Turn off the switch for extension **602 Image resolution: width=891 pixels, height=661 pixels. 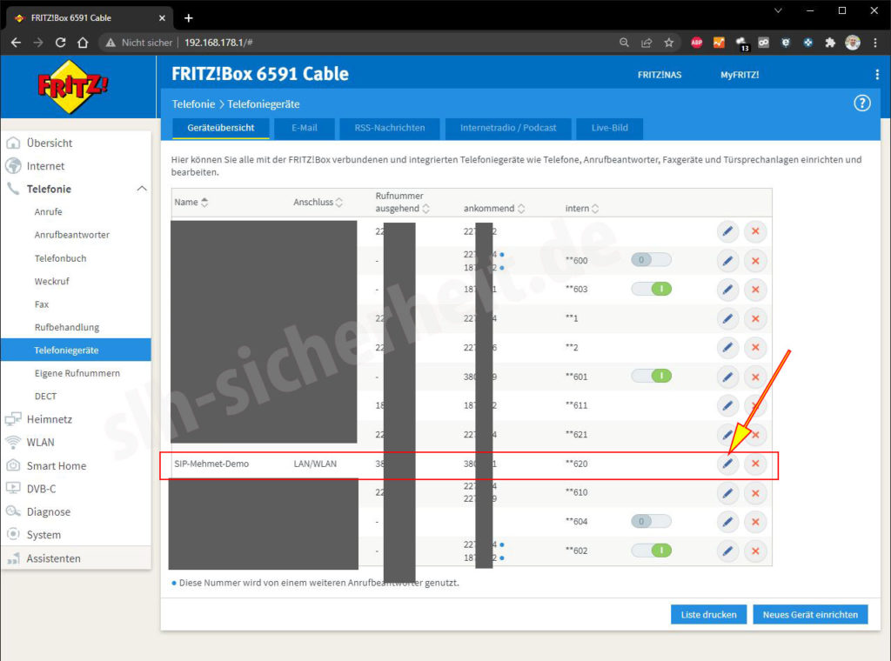pyautogui.click(x=651, y=551)
